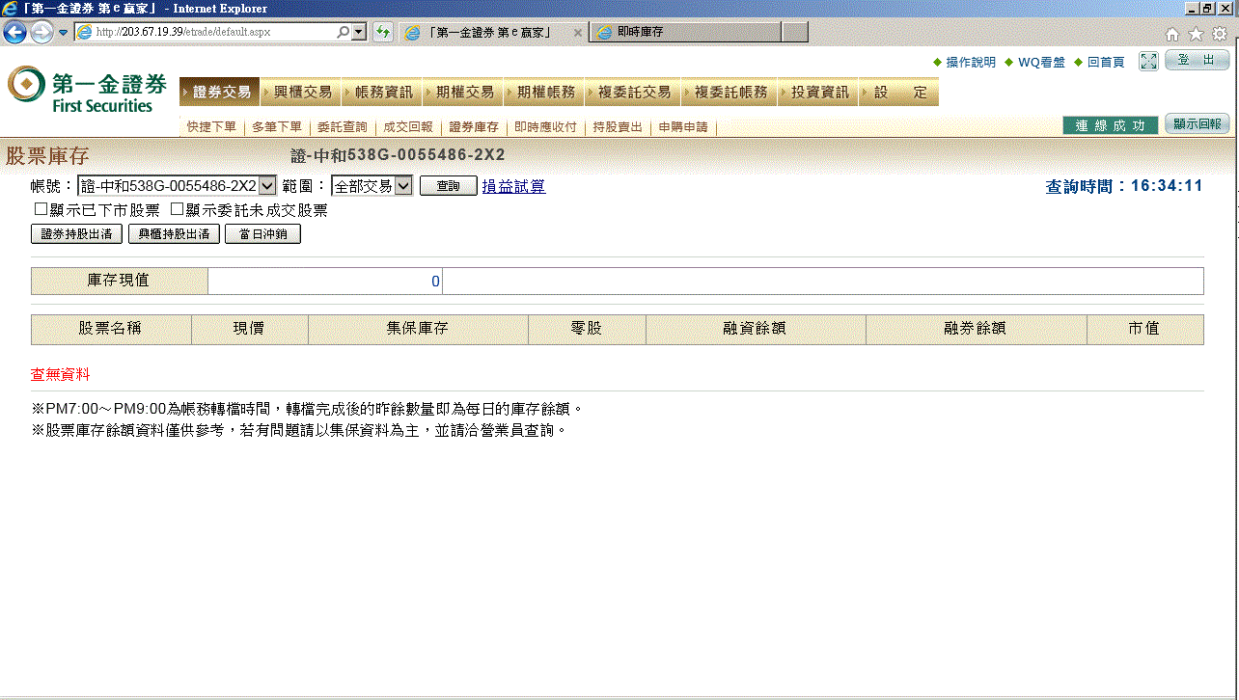Click the 庫存現值 label cell
The image size is (1239, 700).
120,281
